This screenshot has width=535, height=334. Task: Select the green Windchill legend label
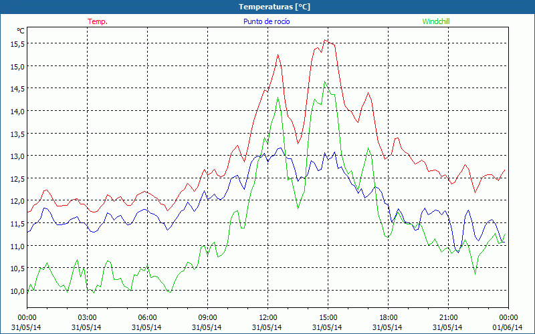436,21
